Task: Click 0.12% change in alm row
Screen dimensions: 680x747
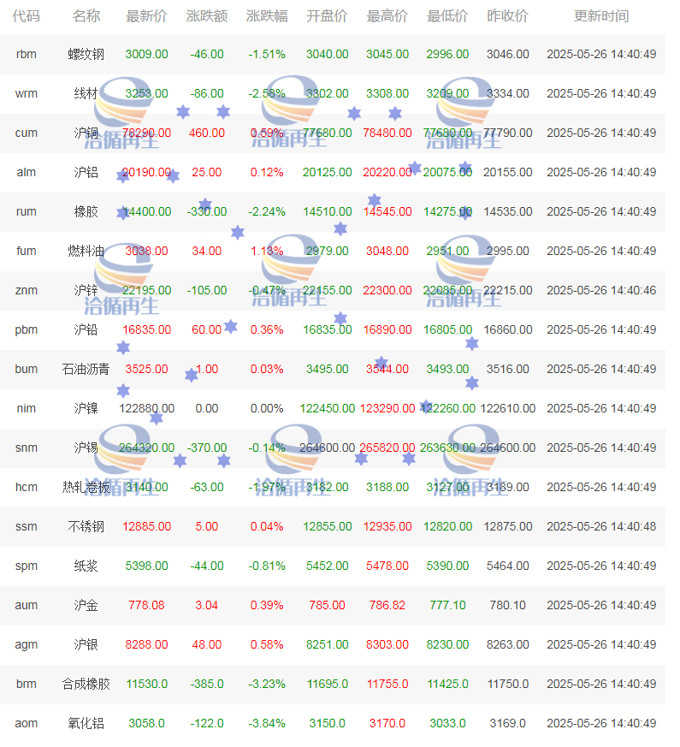Action: tap(267, 173)
